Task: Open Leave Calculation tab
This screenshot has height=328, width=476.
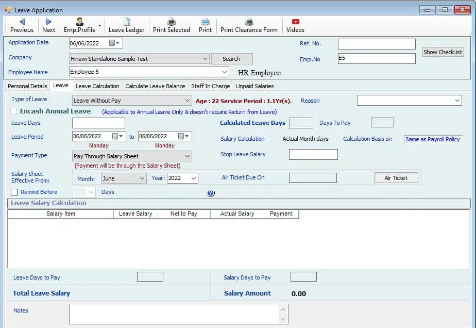Action: pyautogui.click(x=97, y=86)
